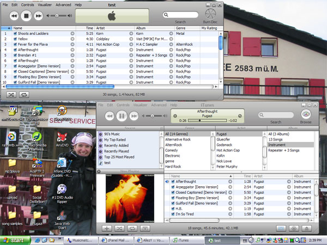Open the Advanced menu in test window
The width and height of the screenshot is (327, 245).
(63, 5)
